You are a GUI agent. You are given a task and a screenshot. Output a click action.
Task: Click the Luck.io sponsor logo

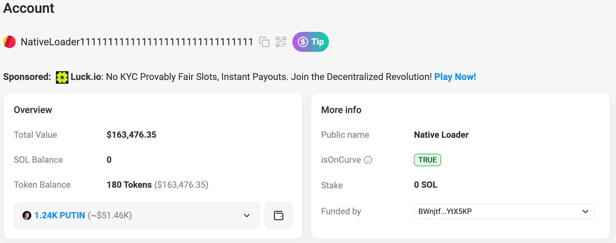click(x=62, y=77)
